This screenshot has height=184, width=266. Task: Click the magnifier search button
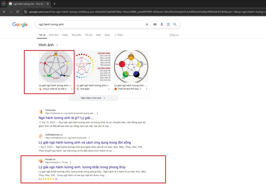pos(175,24)
